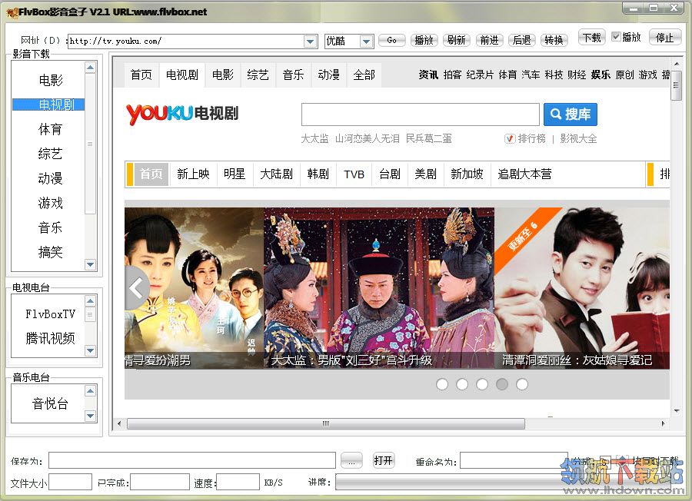Click the 后退 back button
The width and height of the screenshot is (692, 501).
pos(521,41)
